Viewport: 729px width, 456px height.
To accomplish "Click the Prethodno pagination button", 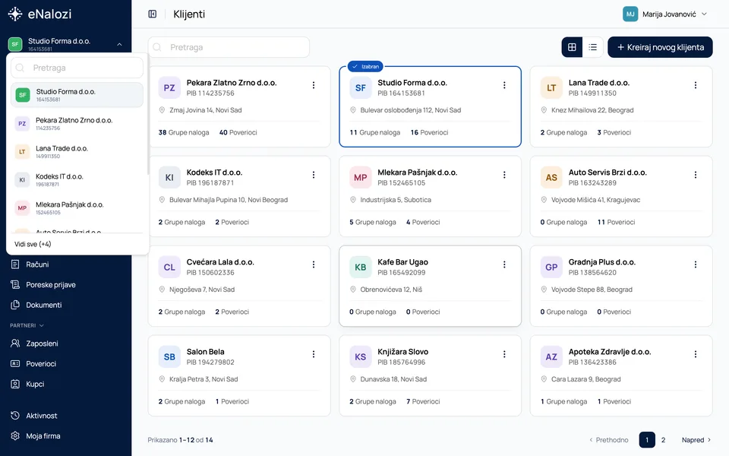I will [x=608, y=440].
